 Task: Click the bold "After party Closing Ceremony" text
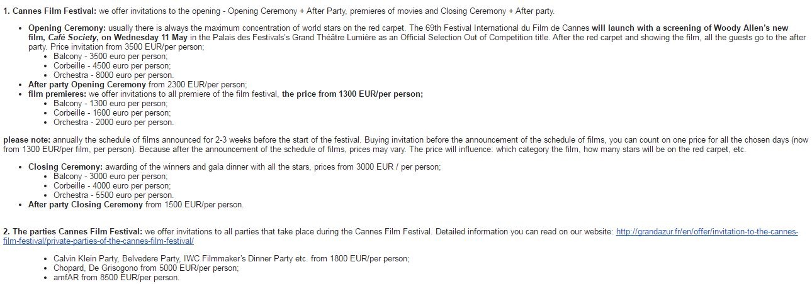coord(86,205)
